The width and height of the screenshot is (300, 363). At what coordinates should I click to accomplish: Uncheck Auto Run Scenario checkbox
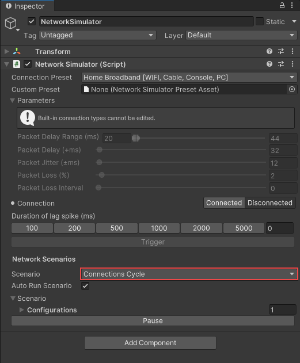point(85,286)
